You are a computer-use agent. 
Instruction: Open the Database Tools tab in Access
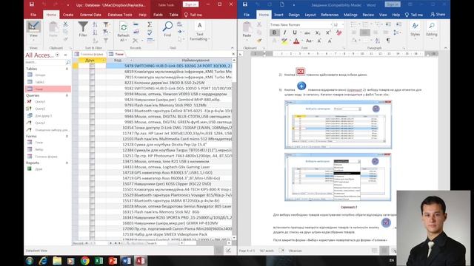(120, 15)
